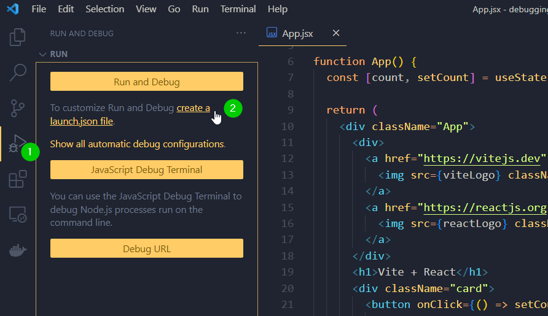Screen dimensions: 548x316
Task: Click line number 6 in the gutter
Action: click(291, 61)
